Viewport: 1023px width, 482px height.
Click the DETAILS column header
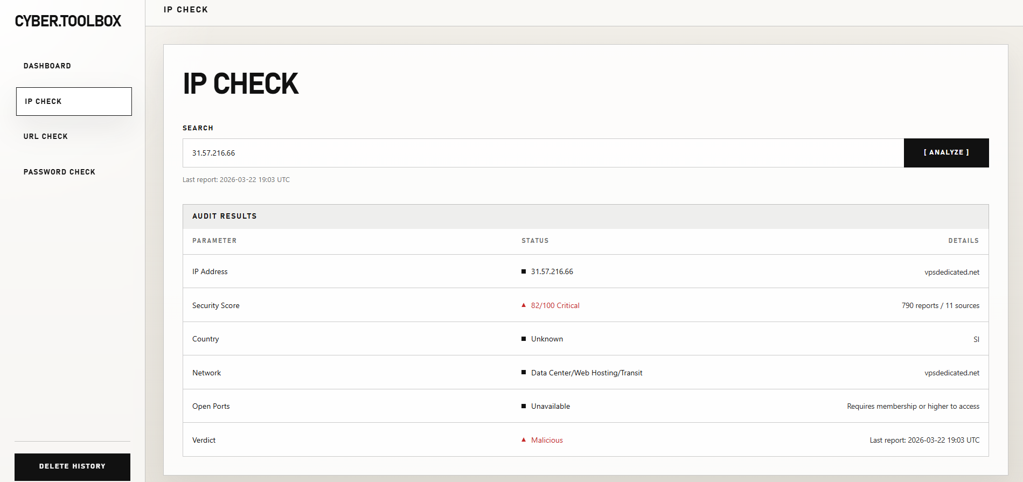point(964,241)
